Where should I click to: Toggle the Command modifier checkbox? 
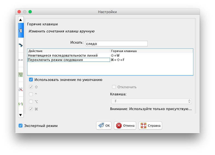31,109
